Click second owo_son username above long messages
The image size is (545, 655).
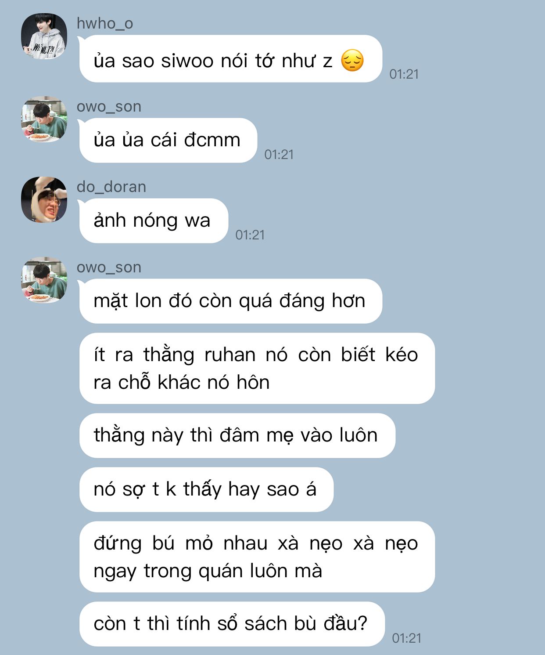109,267
